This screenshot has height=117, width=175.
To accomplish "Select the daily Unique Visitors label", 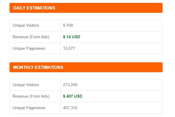I will (x=26, y=25).
